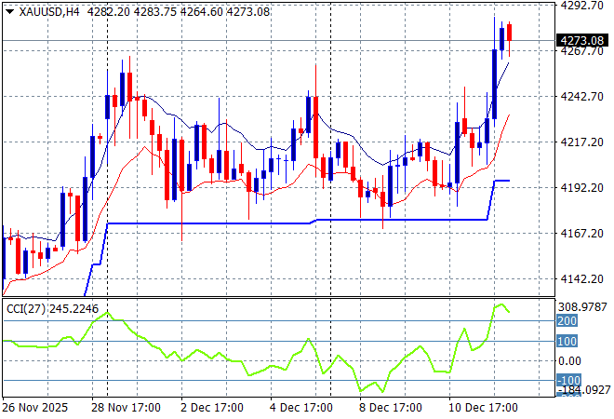Click the last red candle on the chart
Image resolution: width=614 pixels, height=419 pixels.
510,32
